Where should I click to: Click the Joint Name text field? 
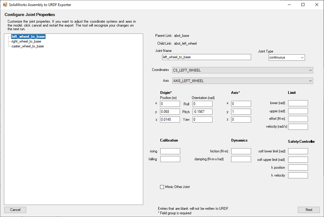206,57
